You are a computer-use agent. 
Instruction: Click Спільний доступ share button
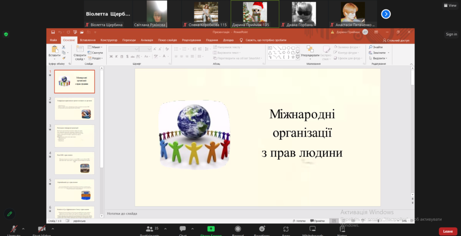click(x=396, y=40)
